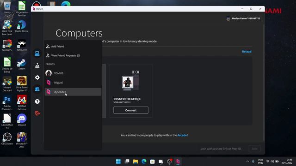Open Adobe Photoshop desktop shortcut

click(7, 103)
